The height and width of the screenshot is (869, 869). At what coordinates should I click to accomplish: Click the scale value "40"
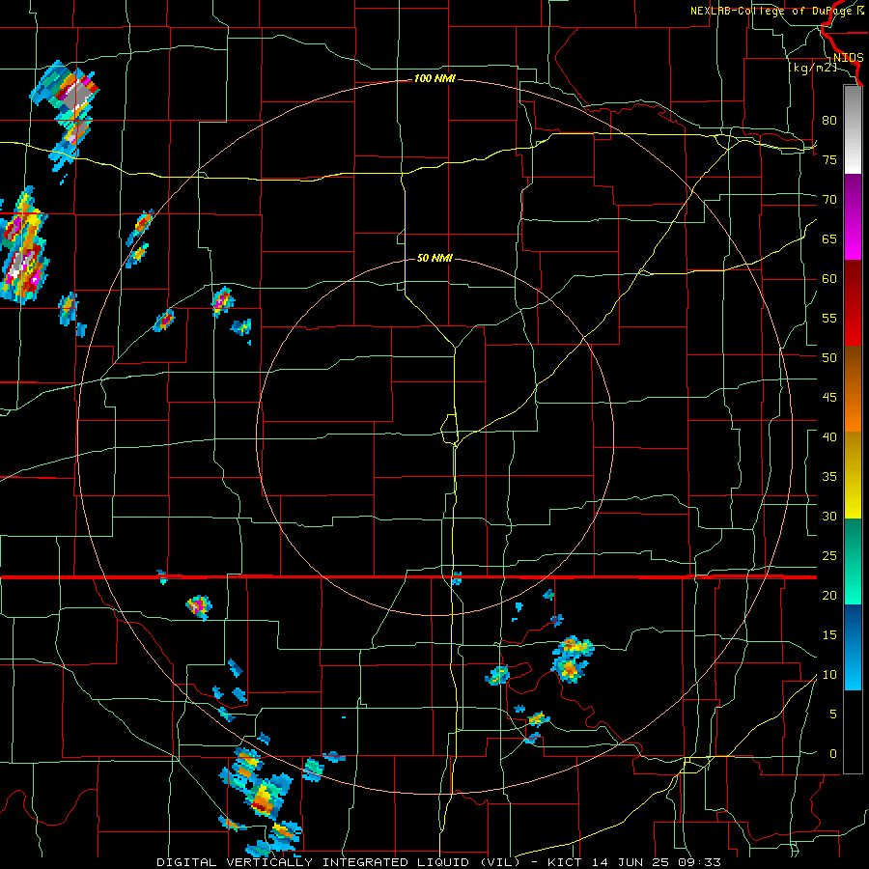point(829,436)
